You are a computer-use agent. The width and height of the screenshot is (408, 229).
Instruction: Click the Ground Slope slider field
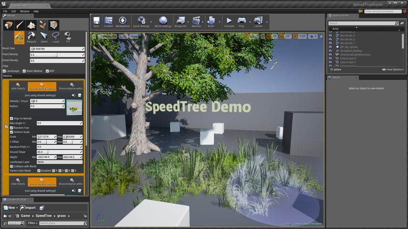coord(59,152)
